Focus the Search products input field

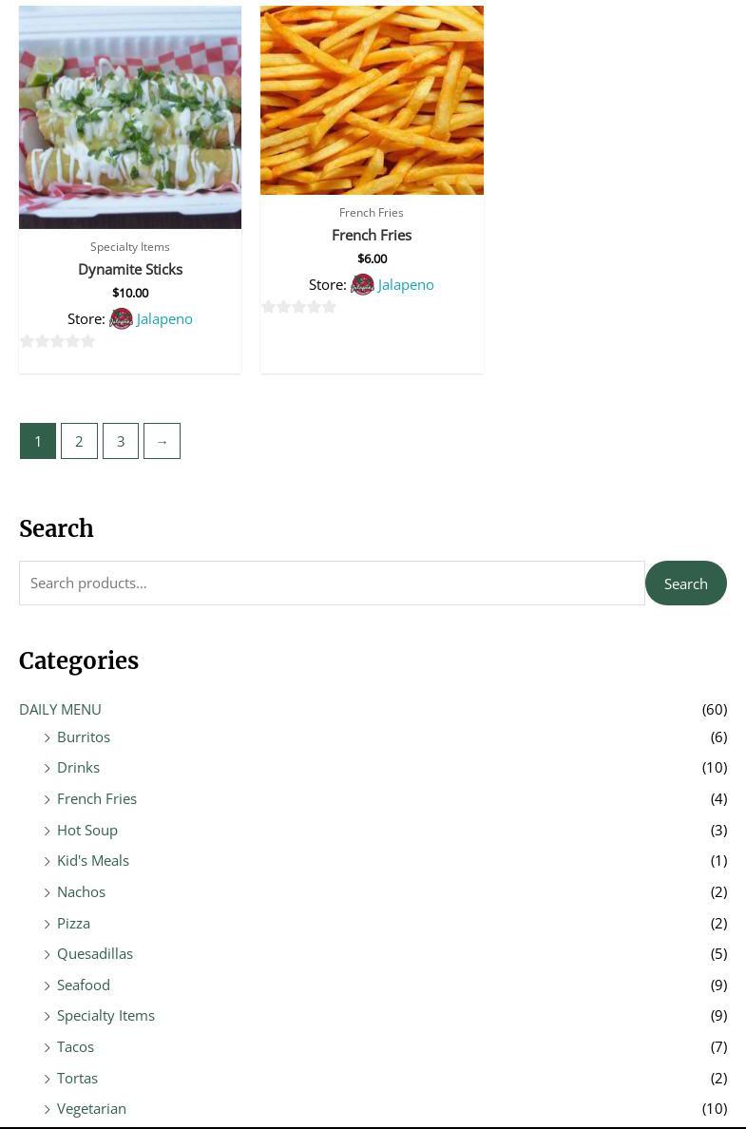332,583
